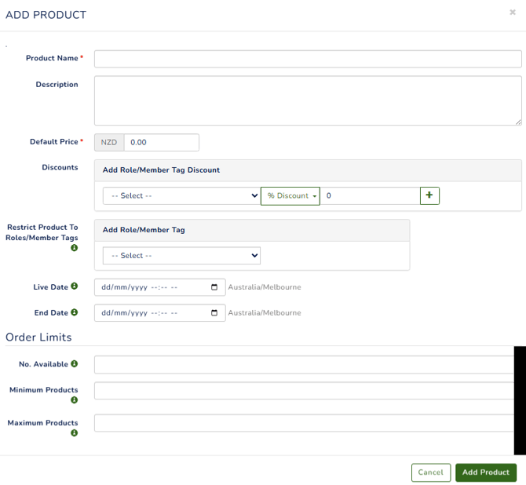Click the Default Price input field
Screen dimensions: 526x485
click(x=161, y=142)
